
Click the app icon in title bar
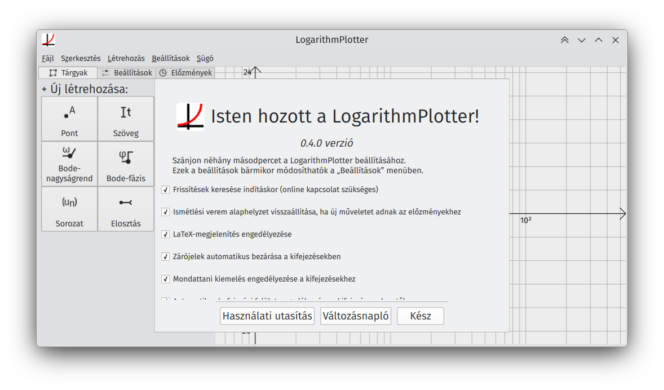point(48,40)
